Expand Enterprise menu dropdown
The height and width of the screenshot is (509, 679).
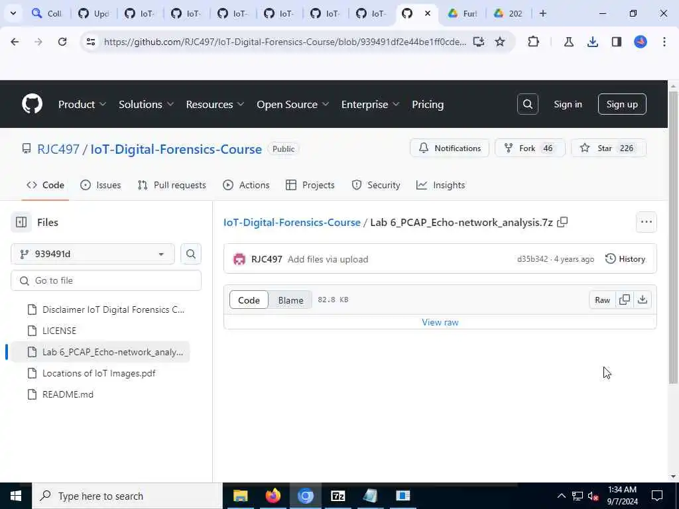(x=370, y=104)
